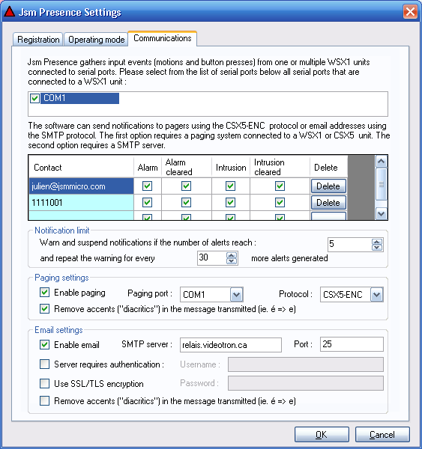Toggle the Enable paging checkbox
Viewport: 422px width, 449px height.
pos(44,293)
